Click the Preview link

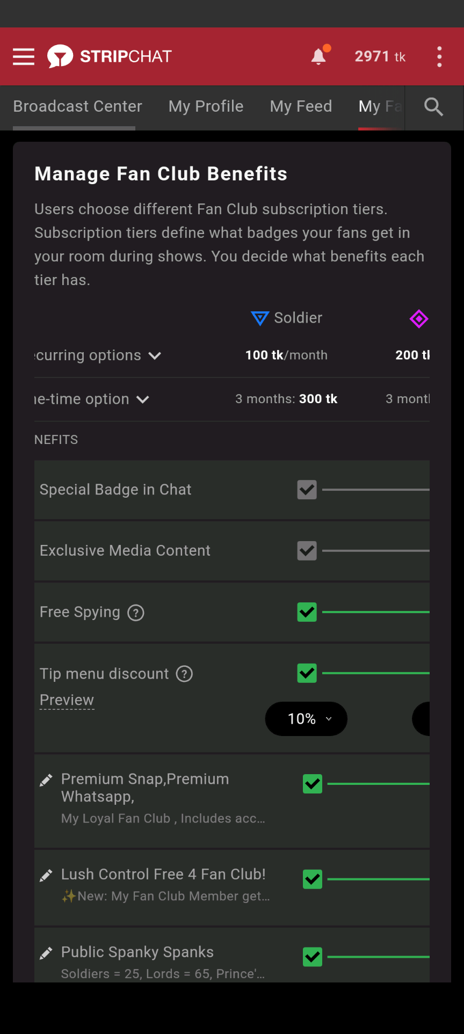pos(67,700)
